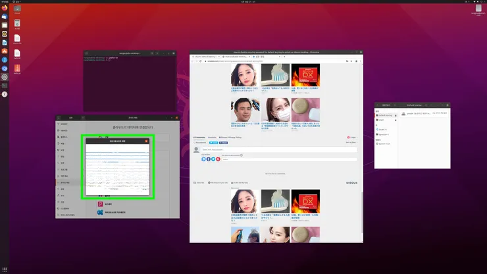Go back in the Passwords and Keys header
Image resolution: width=487 pixels, height=274 pixels.
point(378,105)
